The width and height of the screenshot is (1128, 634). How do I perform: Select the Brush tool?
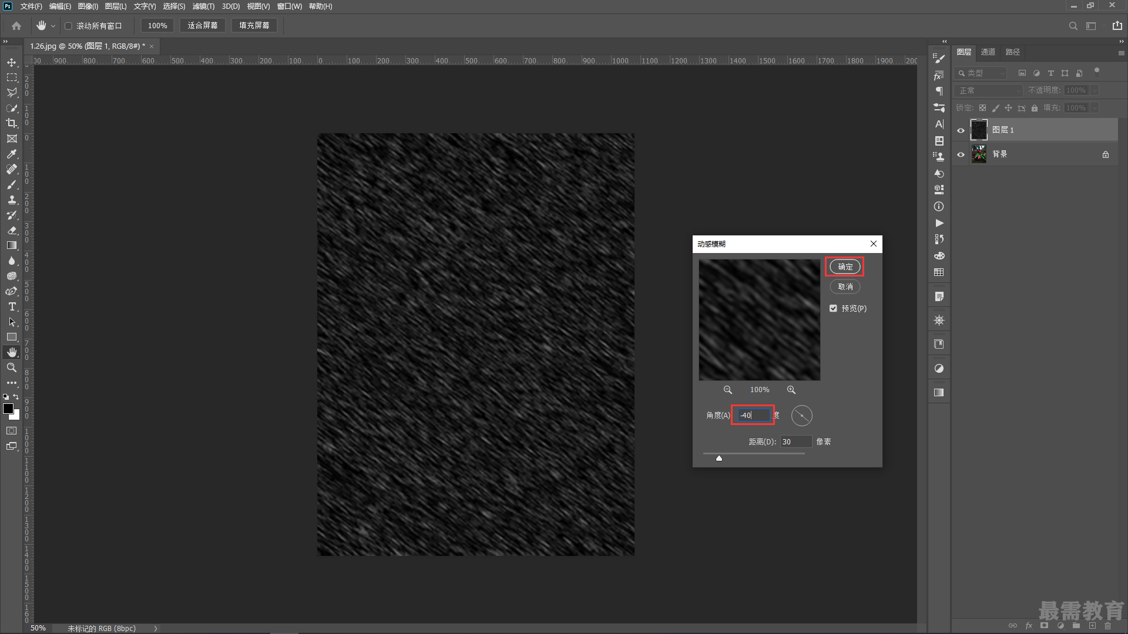click(12, 184)
